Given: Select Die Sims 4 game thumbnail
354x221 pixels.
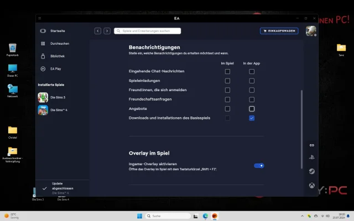Looking at the screenshot, I should click(x=43, y=110).
